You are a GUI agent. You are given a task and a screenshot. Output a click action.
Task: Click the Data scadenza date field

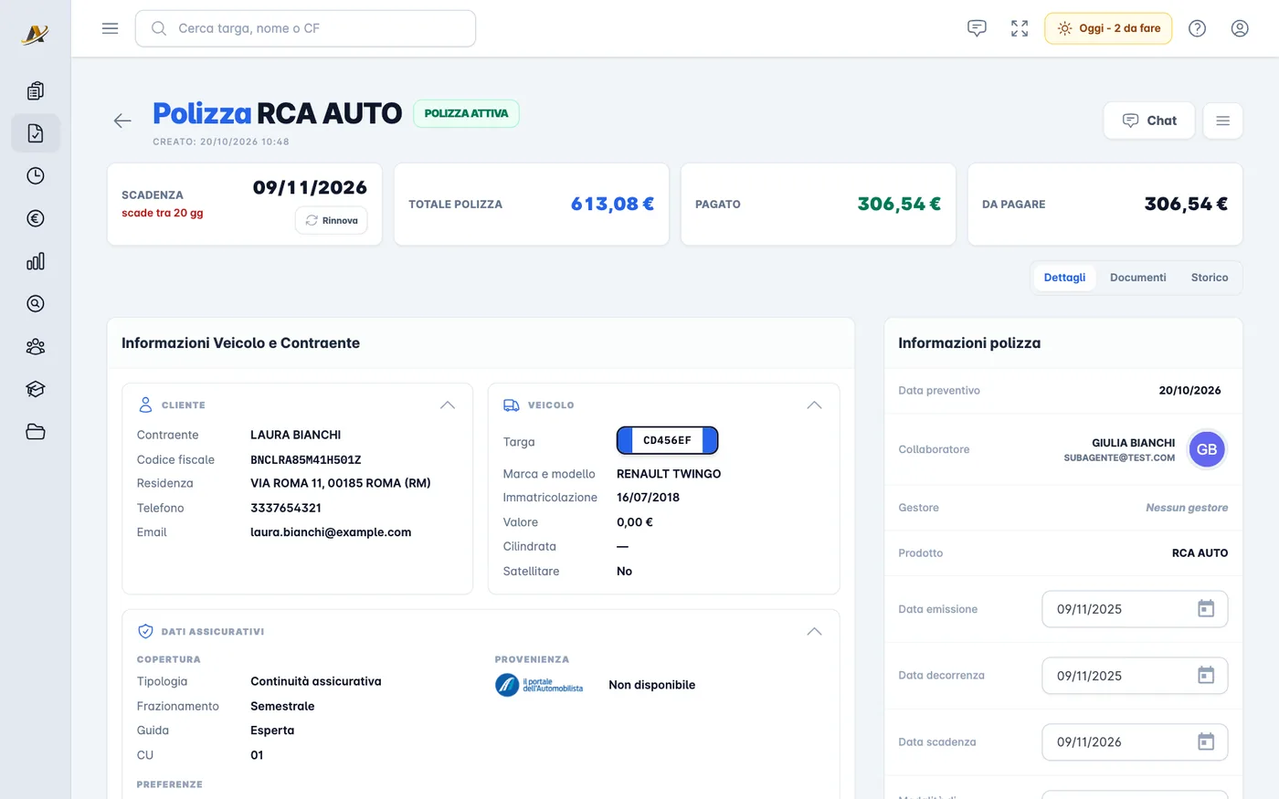point(1135,742)
